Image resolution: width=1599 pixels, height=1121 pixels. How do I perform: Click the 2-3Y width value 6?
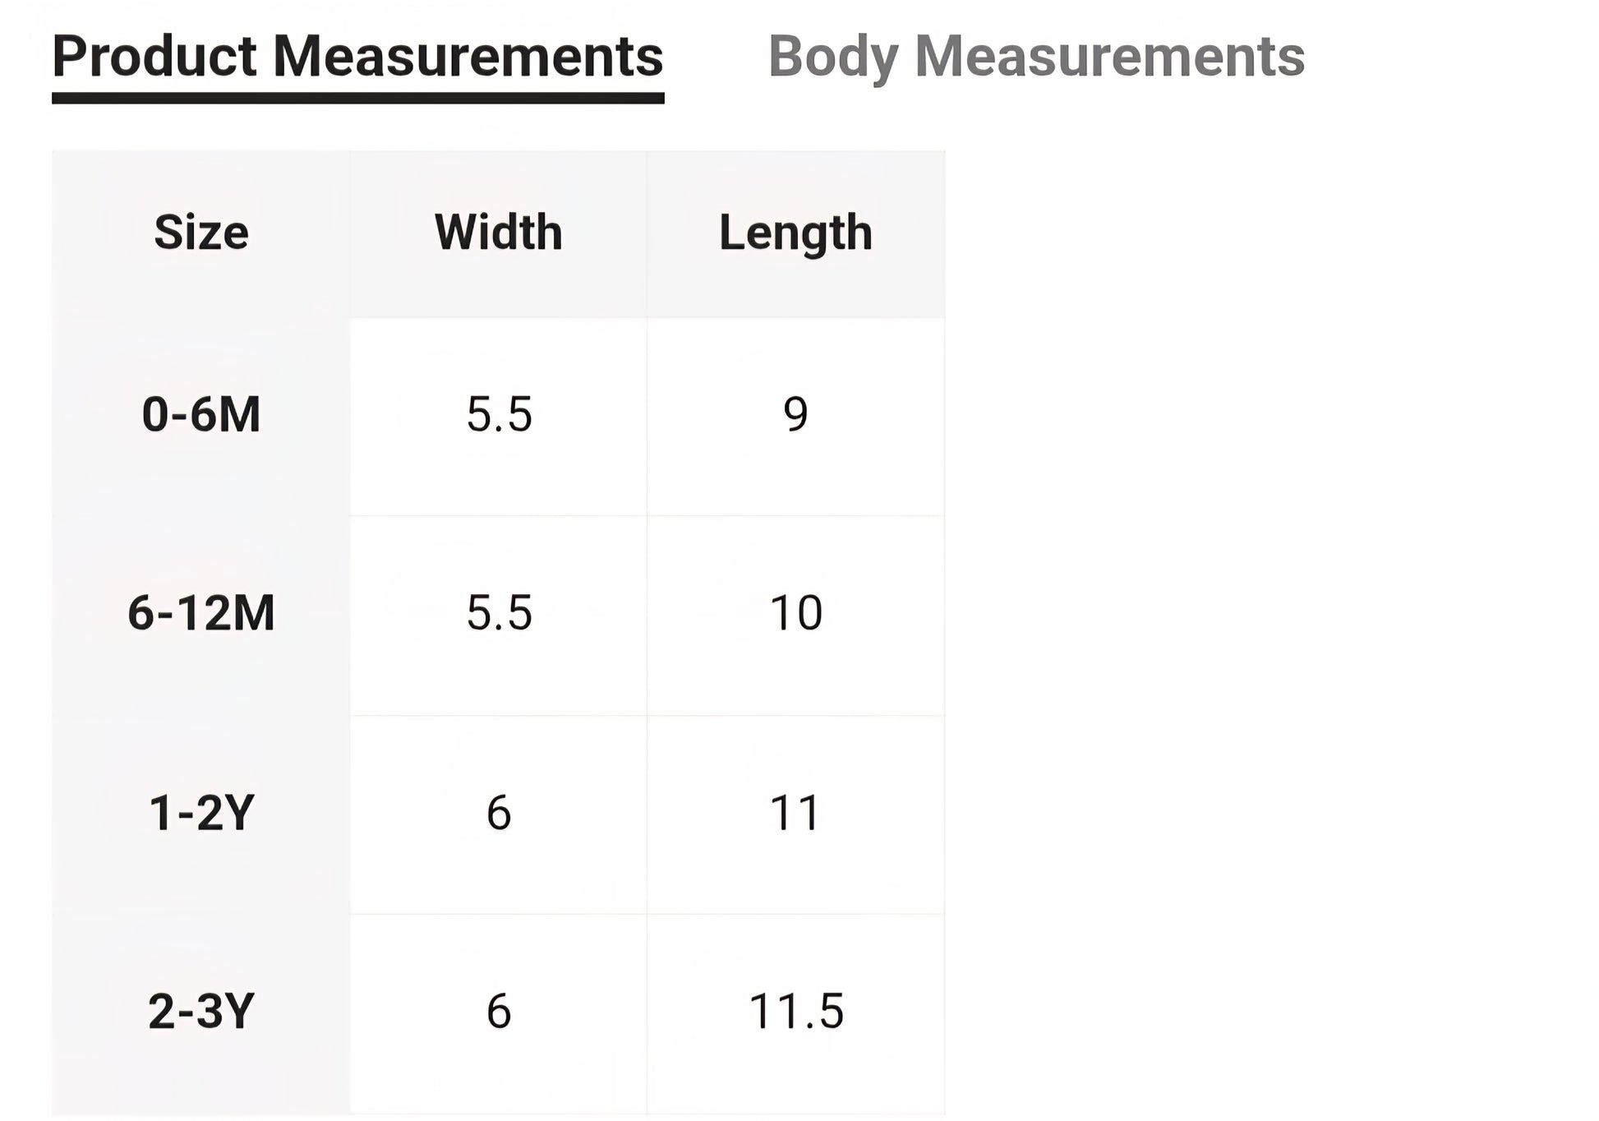tap(499, 1011)
